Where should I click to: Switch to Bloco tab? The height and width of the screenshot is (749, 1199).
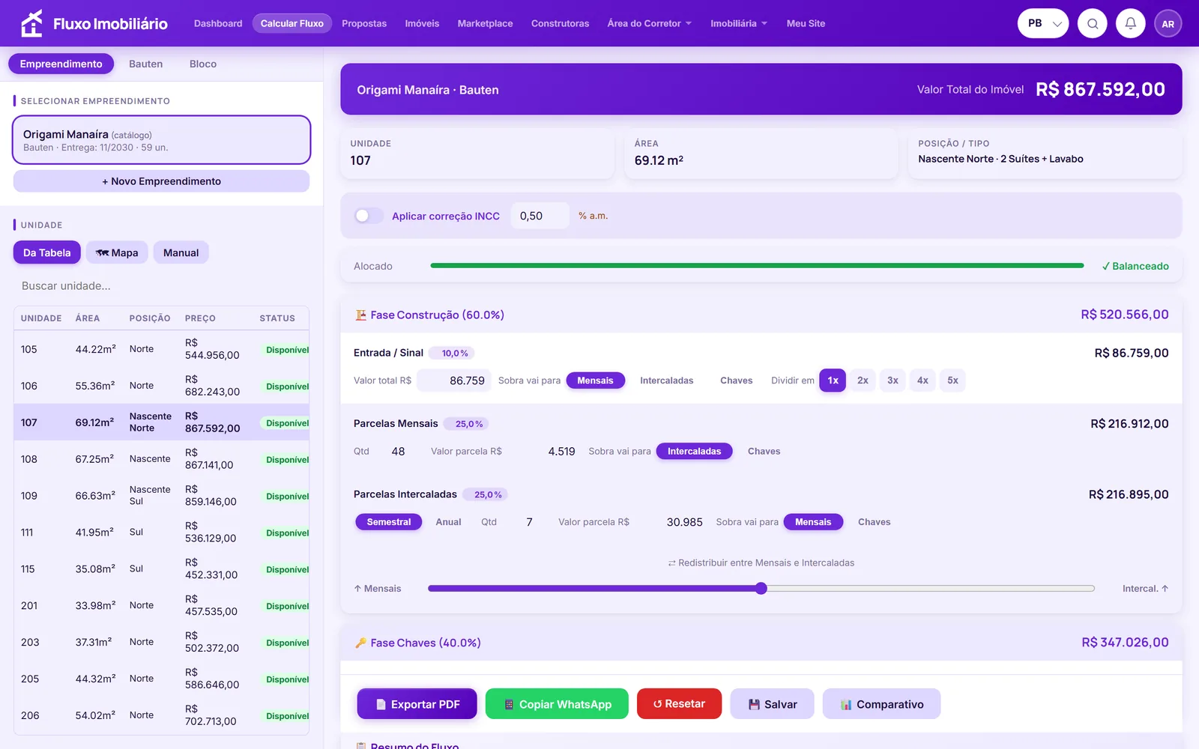tap(203, 64)
